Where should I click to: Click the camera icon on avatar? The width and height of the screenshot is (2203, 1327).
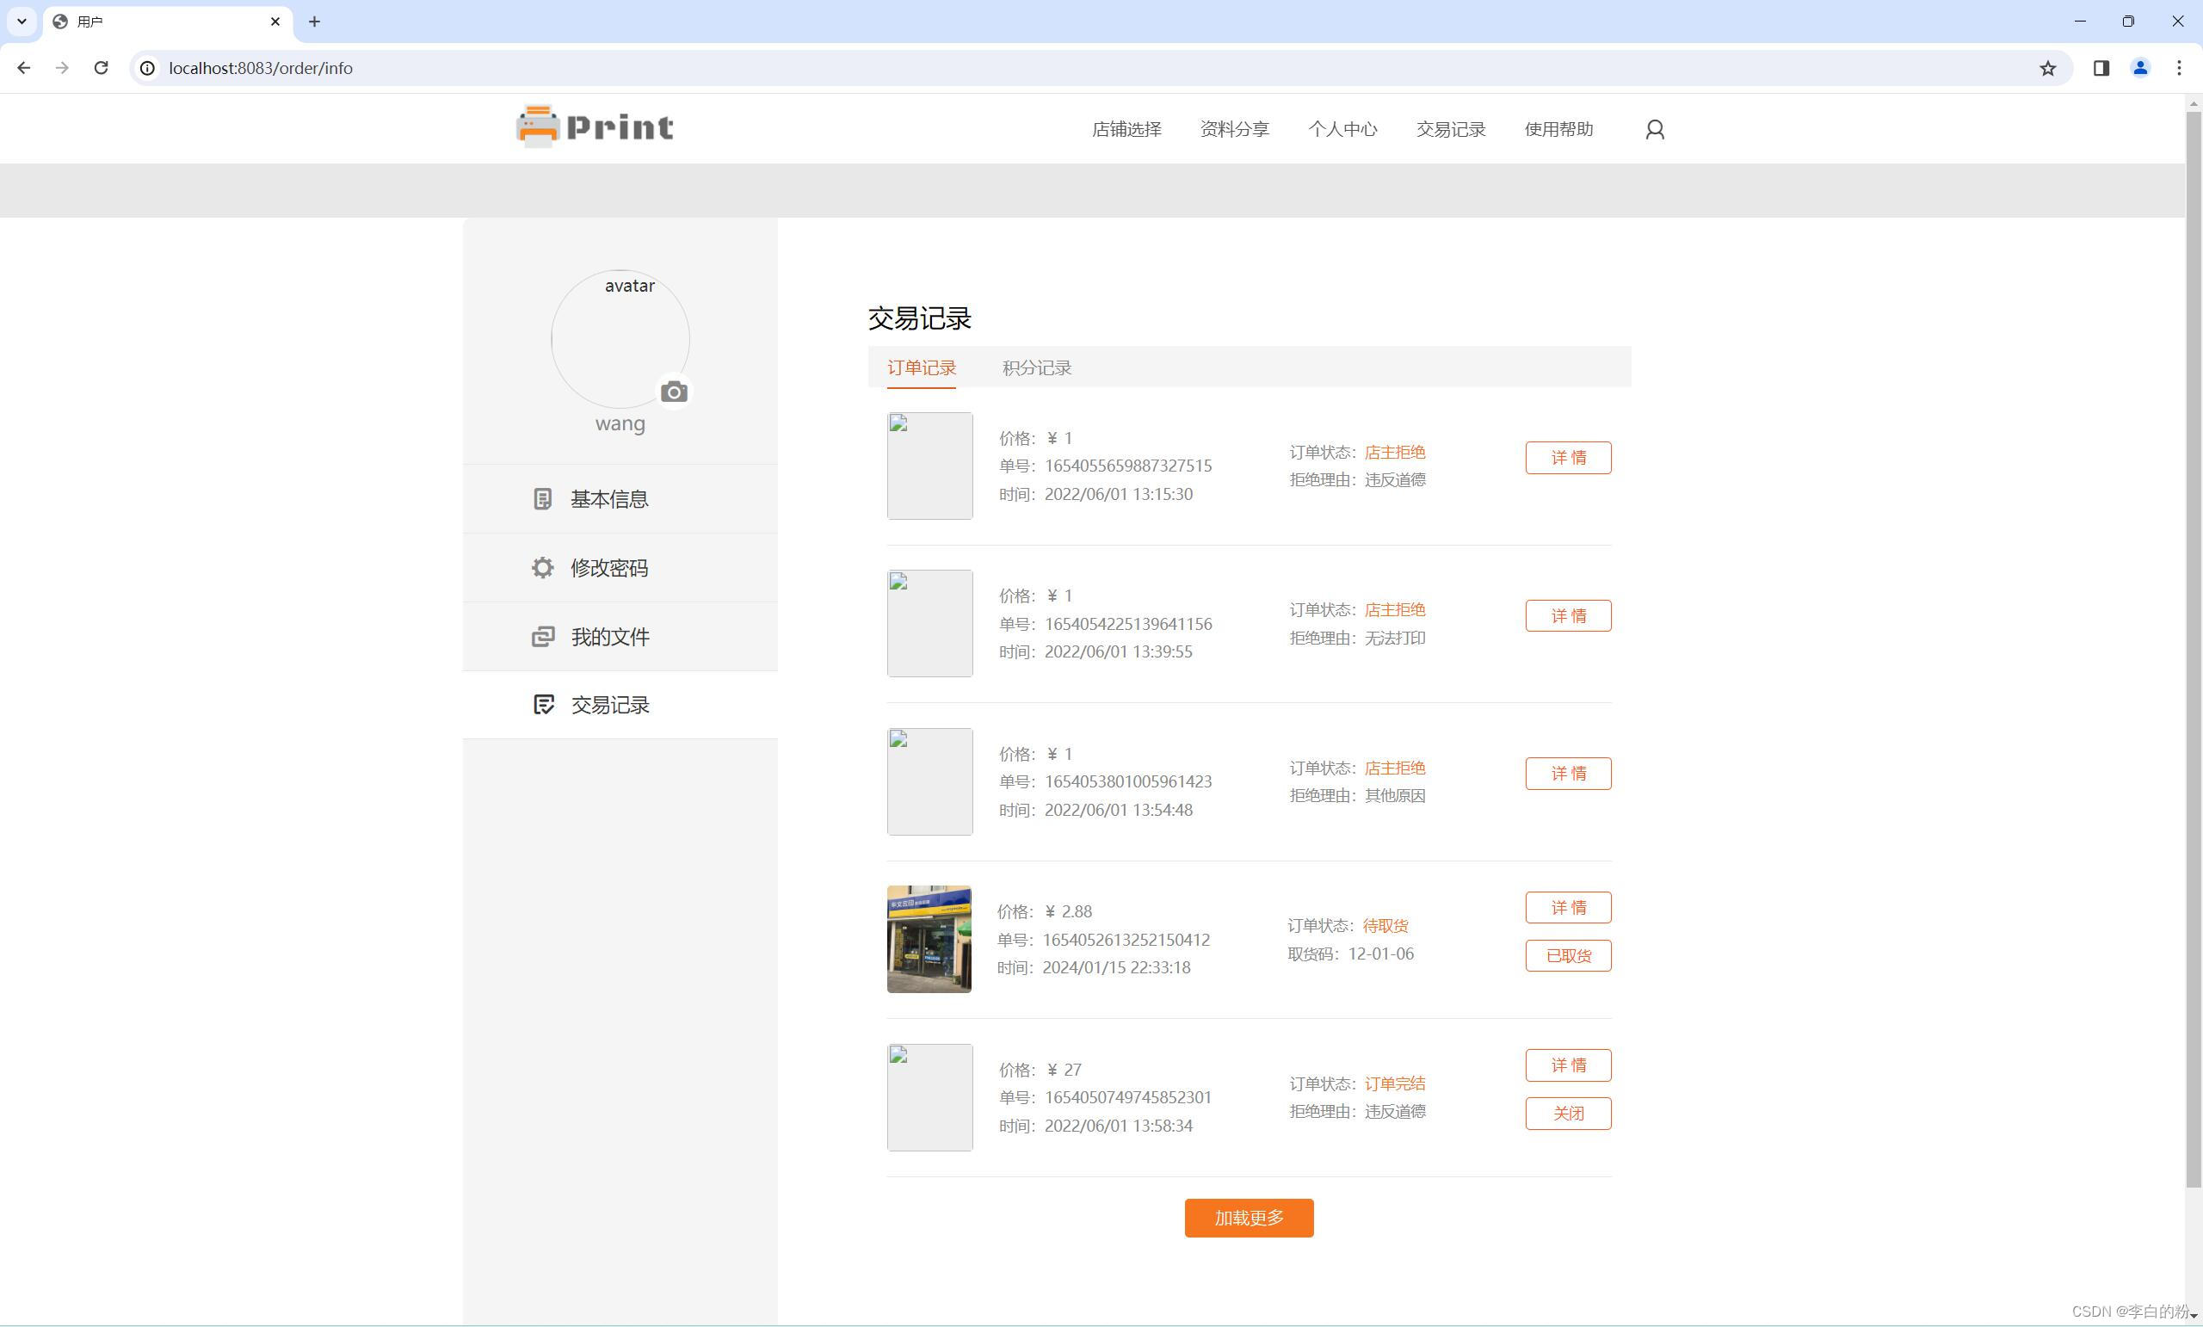673,392
